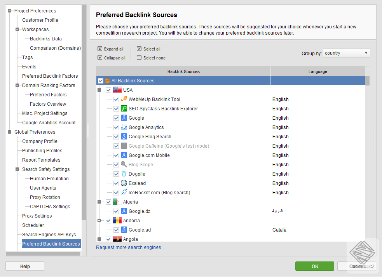Image resolution: width=382 pixels, height=277 pixels.
Task: Click the WebMeUp Backlink Tool icon
Action: pos(124,99)
